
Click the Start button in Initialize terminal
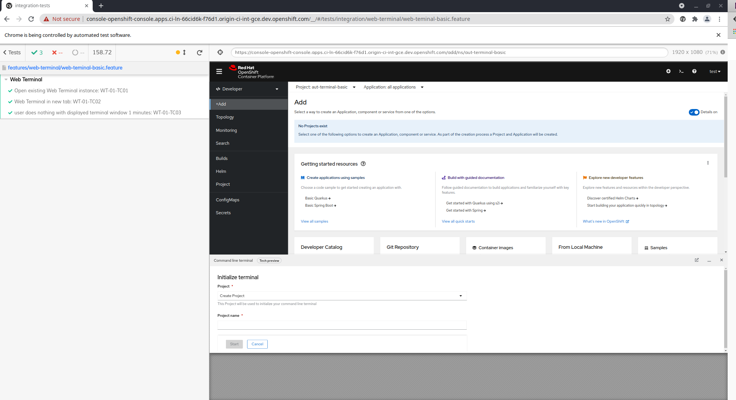pyautogui.click(x=234, y=344)
